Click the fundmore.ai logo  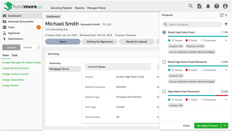[23, 6]
